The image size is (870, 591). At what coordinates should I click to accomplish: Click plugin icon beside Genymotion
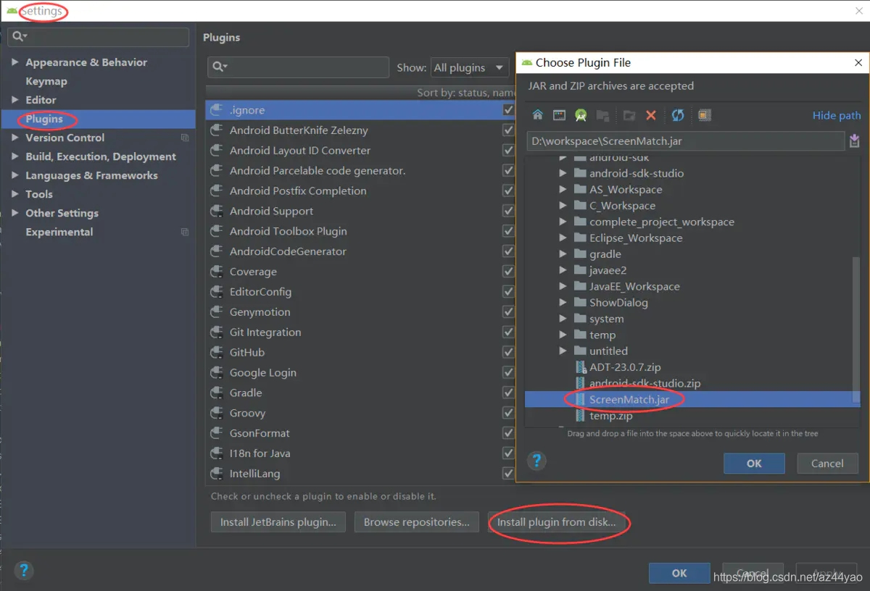pyautogui.click(x=216, y=312)
